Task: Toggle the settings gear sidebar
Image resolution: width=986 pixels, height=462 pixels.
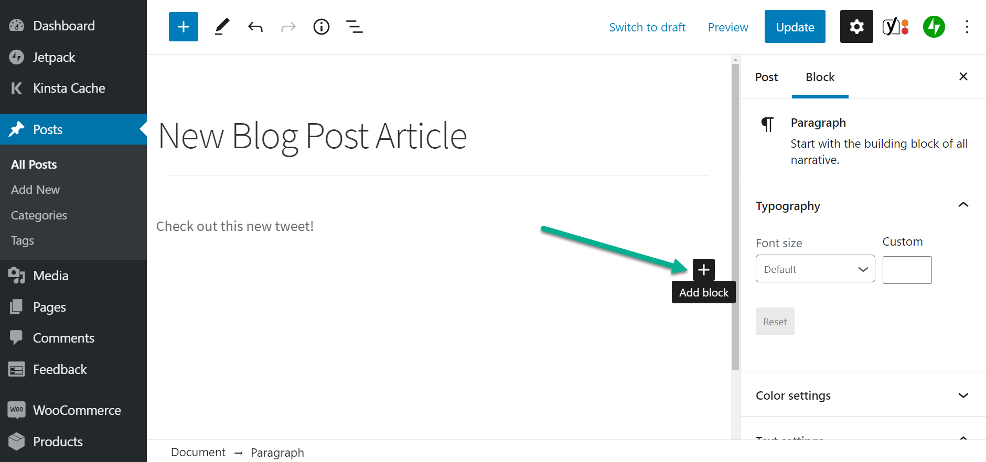Action: [x=856, y=27]
